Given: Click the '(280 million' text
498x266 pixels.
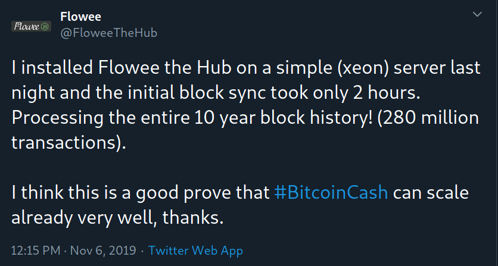Looking at the screenshot, I should [428, 117].
